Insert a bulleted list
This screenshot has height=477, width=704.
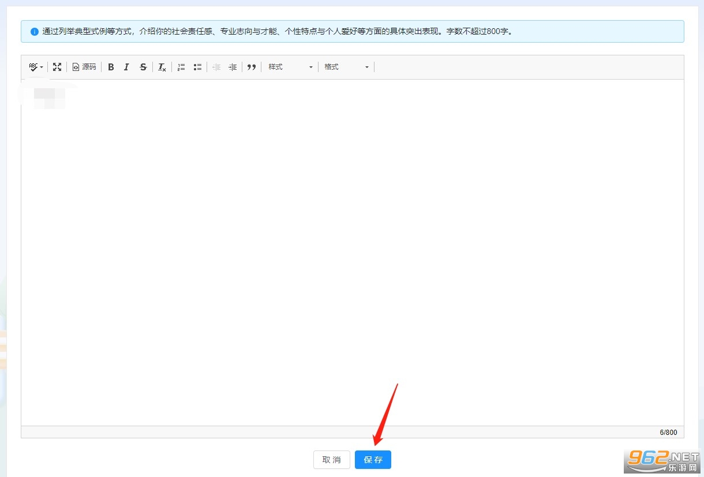tap(197, 67)
